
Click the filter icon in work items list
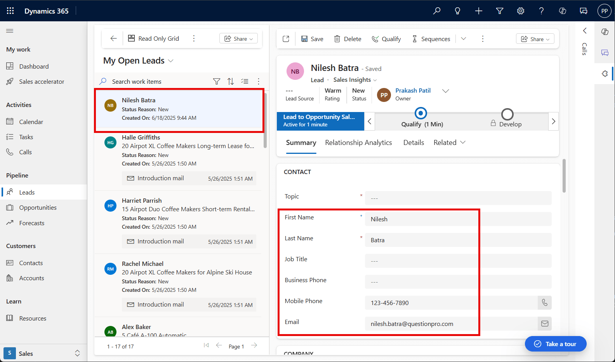217,81
